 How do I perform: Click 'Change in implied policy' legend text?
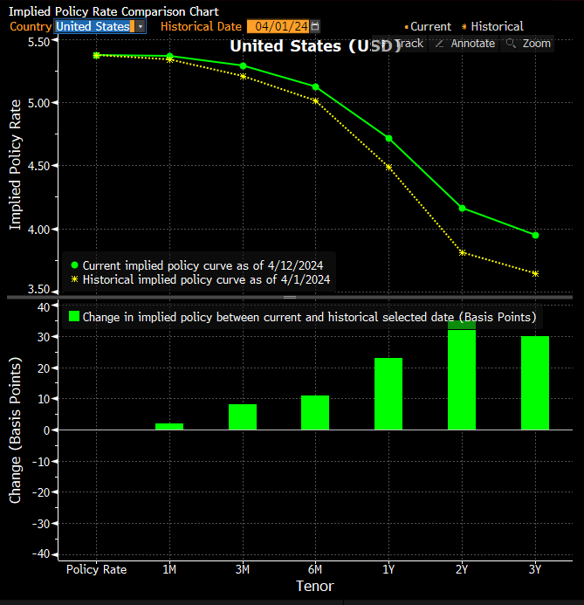309,317
